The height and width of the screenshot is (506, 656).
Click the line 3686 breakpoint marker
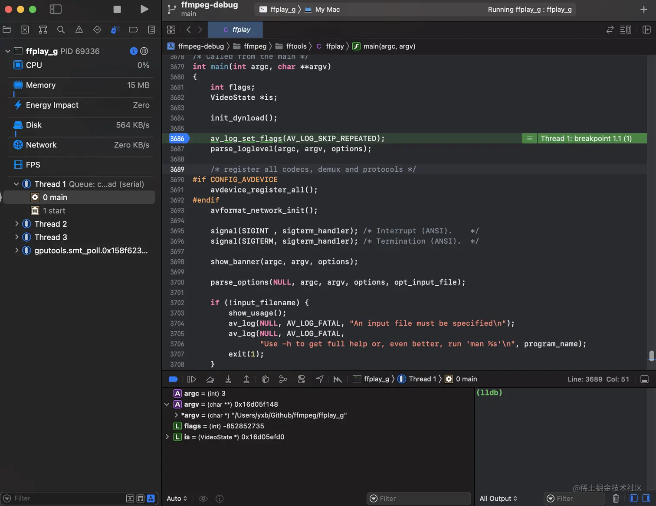pyautogui.click(x=179, y=138)
